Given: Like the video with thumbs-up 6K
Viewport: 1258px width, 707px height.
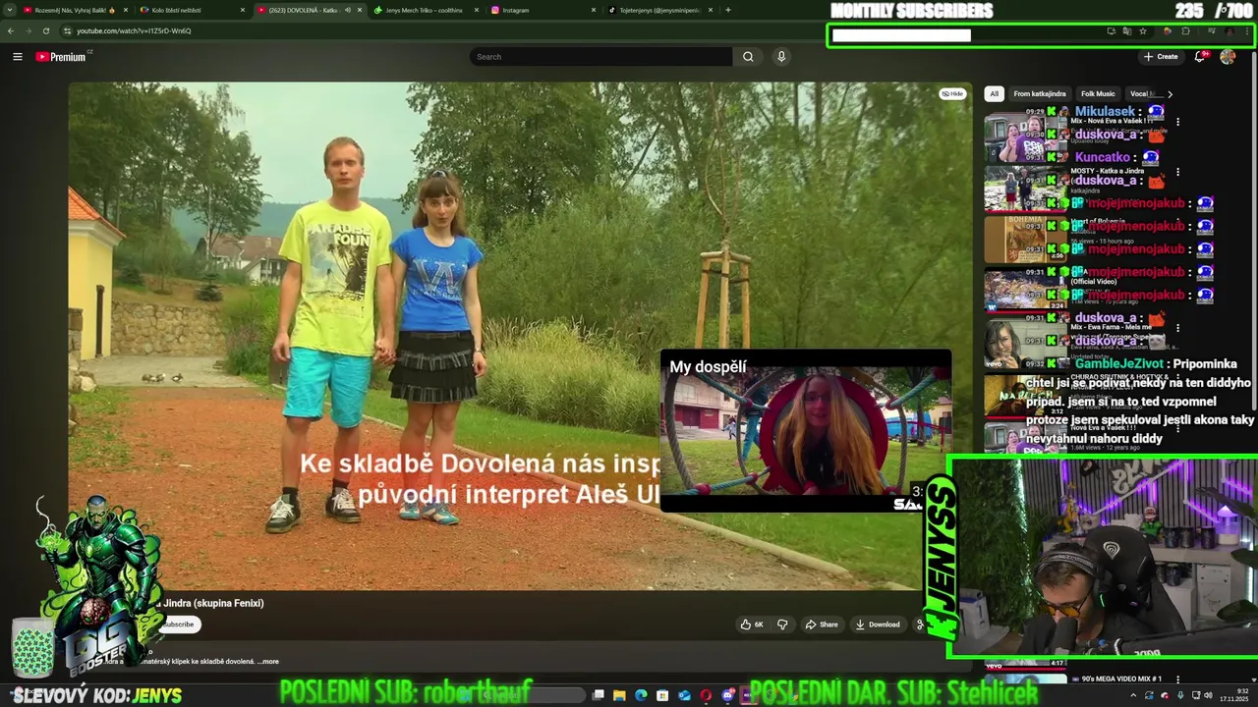Looking at the screenshot, I should tap(753, 625).
